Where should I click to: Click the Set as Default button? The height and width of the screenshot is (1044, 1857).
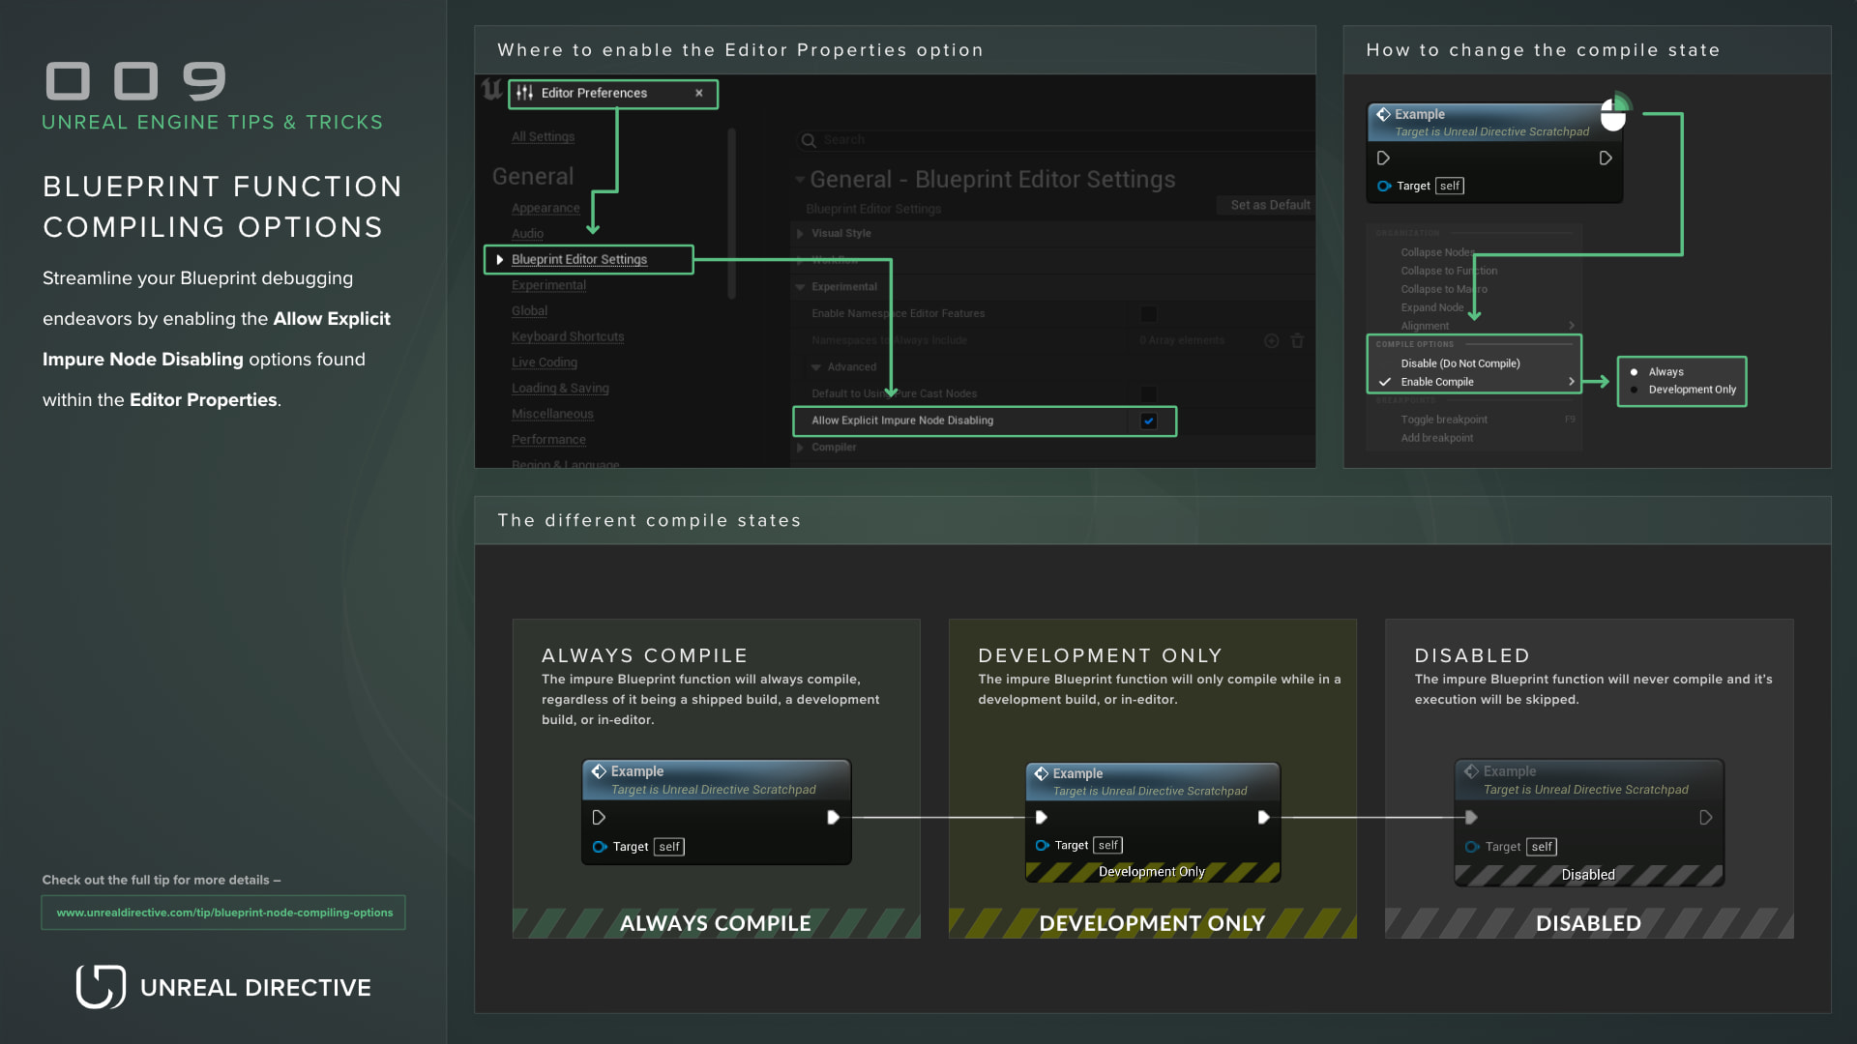[1269, 205]
